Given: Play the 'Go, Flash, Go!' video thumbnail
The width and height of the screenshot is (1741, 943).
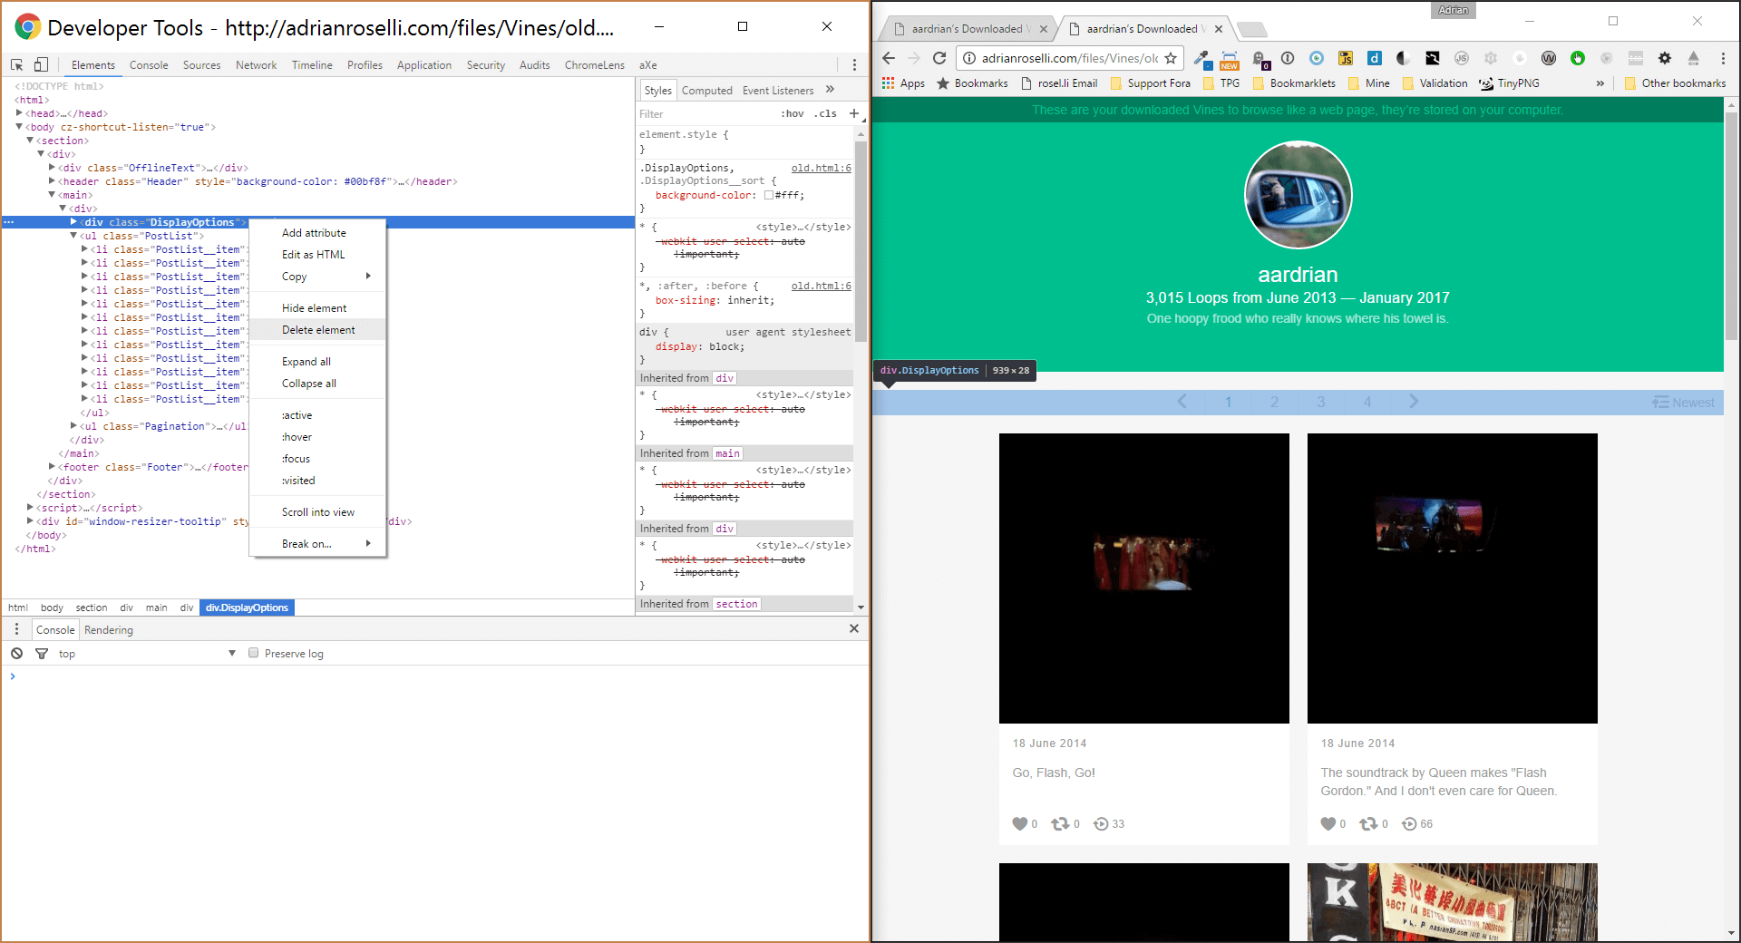Looking at the screenshot, I should (x=1144, y=578).
